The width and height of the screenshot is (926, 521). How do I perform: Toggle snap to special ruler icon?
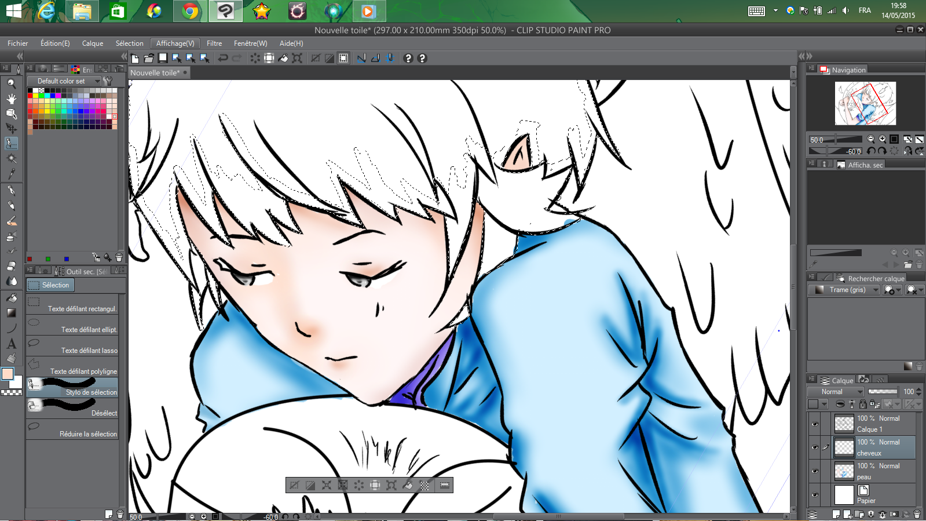coord(376,58)
